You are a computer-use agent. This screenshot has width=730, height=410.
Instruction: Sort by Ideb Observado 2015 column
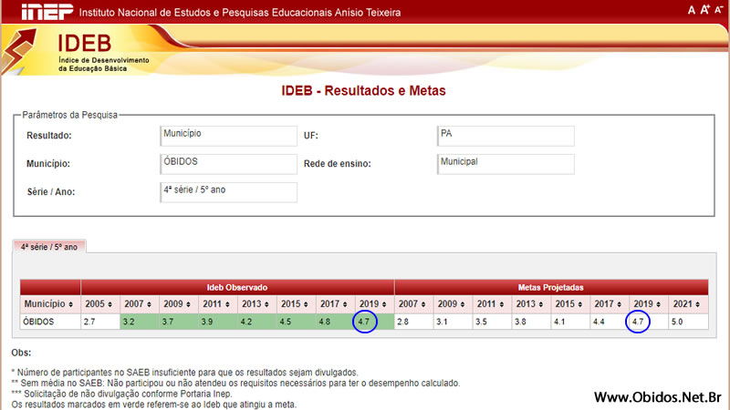[x=306, y=304]
